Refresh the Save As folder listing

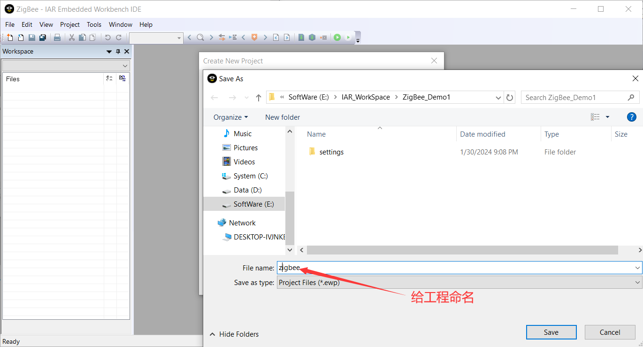[x=510, y=97]
